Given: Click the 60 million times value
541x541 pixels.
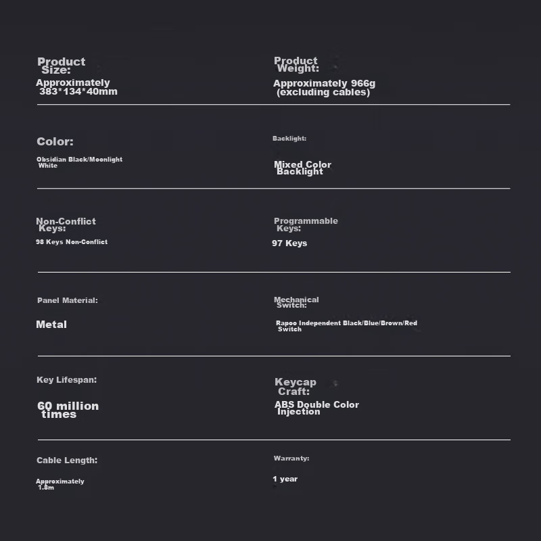Looking at the screenshot, I should 68,410.
